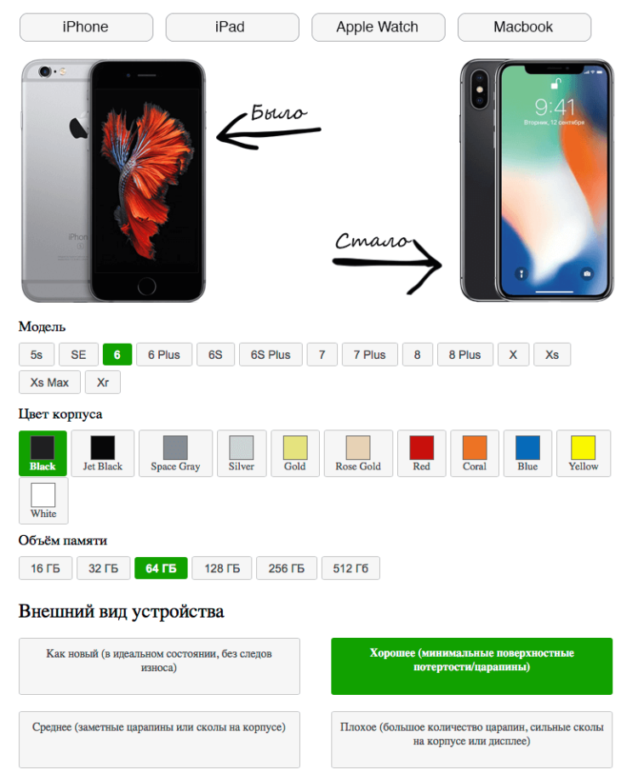Select the Jet Black body color swatch

tap(103, 453)
